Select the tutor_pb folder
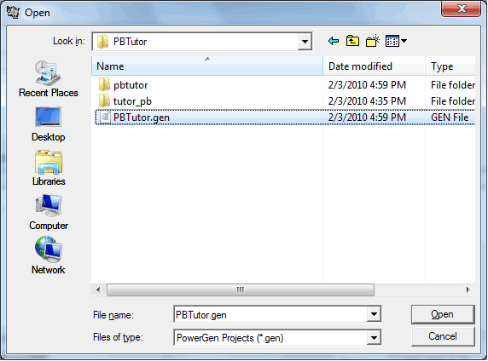This screenshot has height=361, width=488. pyautogui.click(x=132, y=101)
